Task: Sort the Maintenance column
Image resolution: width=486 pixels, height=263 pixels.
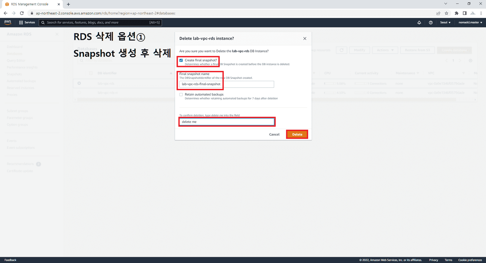Action: [x=418, y=73]
